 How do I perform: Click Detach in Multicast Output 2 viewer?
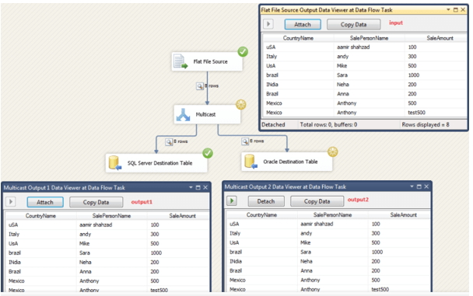[266, 201]
